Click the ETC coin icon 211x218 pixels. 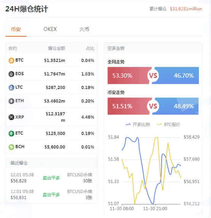11,134
